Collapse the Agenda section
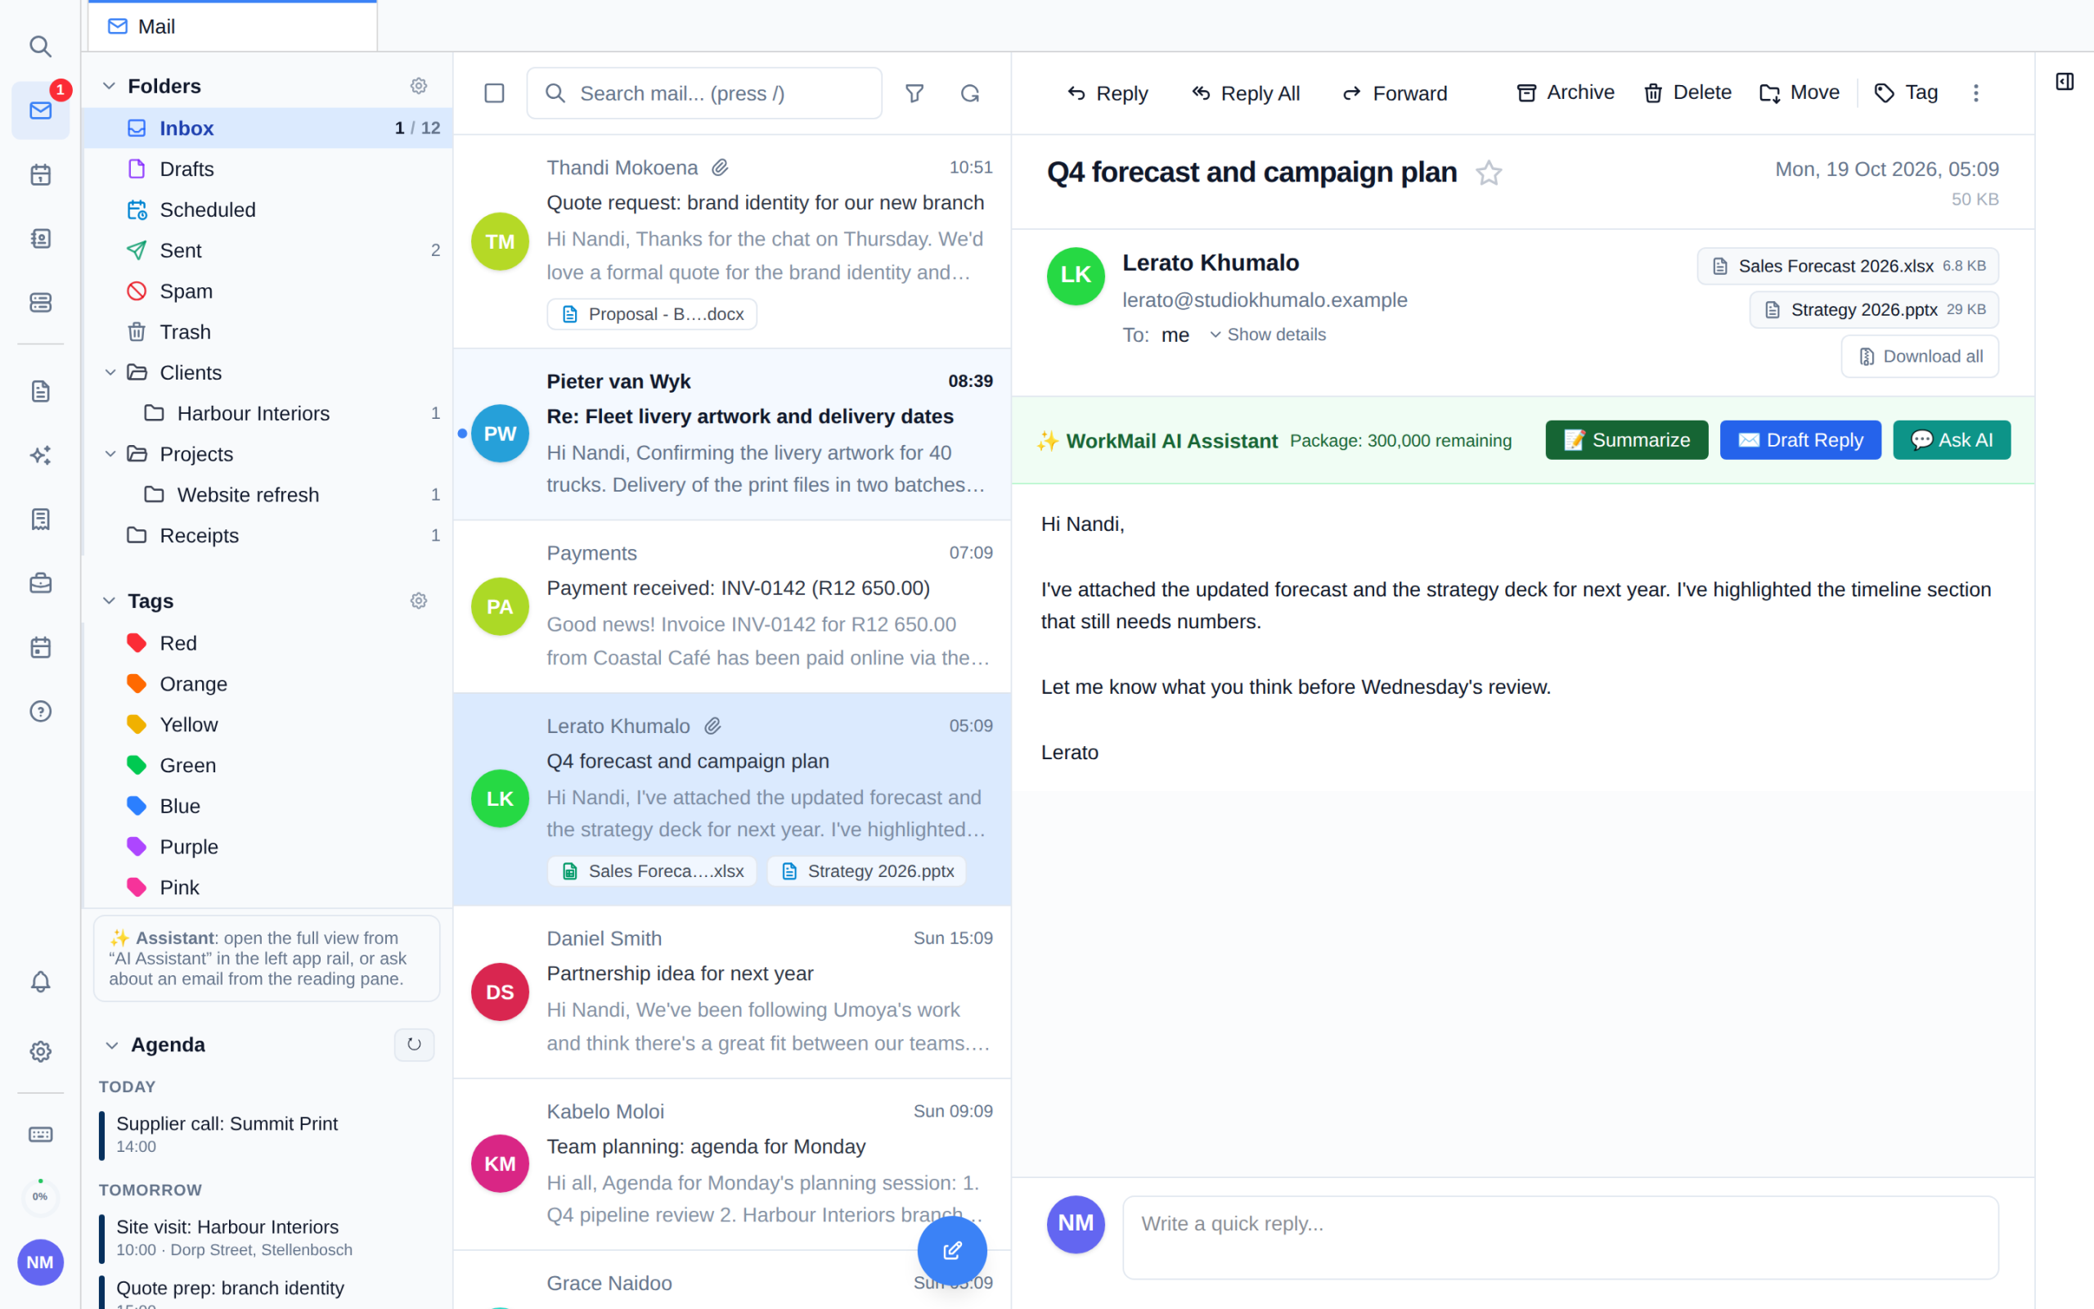Screen dimensions: 2094x1309 (x=111, y=1045)
